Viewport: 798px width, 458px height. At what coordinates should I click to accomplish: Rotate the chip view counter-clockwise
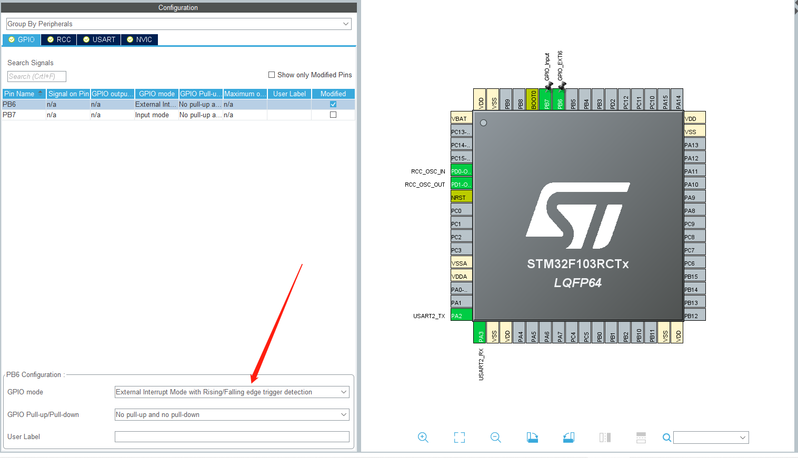(568, 437)
